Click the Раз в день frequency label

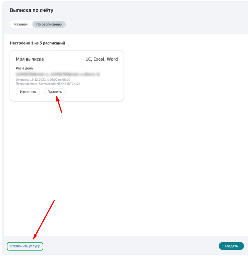[x=24, y=68]
